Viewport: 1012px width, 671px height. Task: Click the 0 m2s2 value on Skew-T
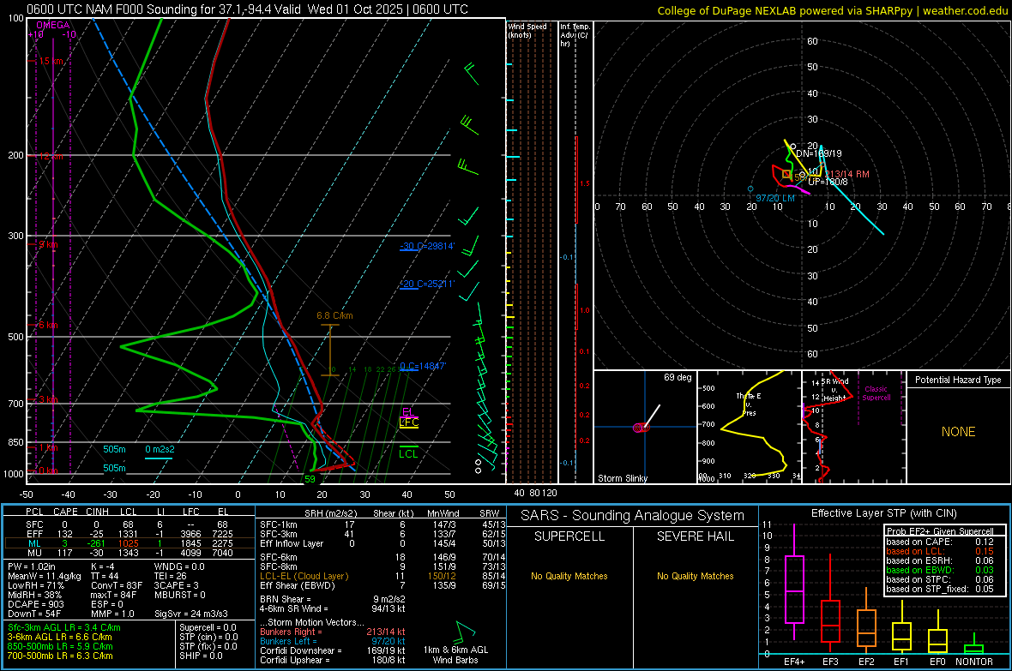[x=160, y=449]
